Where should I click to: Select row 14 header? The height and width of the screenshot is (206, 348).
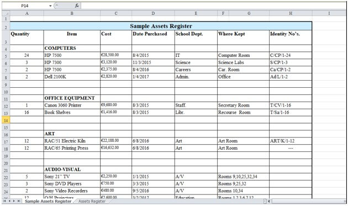6,120
